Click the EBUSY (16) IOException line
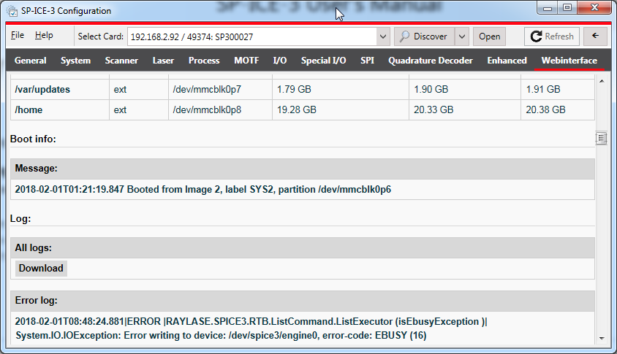Screen dimensions: 617x354 tap(221, 336)
